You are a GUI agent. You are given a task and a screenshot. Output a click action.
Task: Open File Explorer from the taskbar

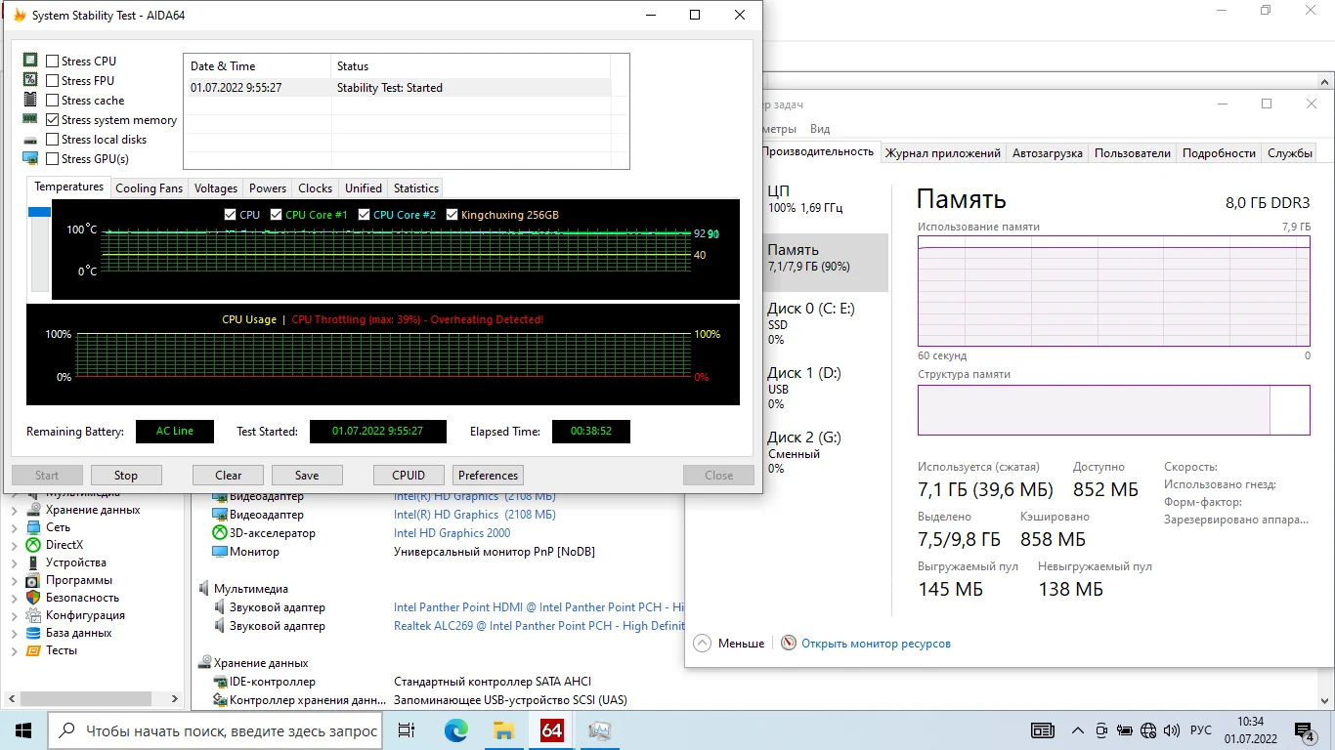(504, 730)
